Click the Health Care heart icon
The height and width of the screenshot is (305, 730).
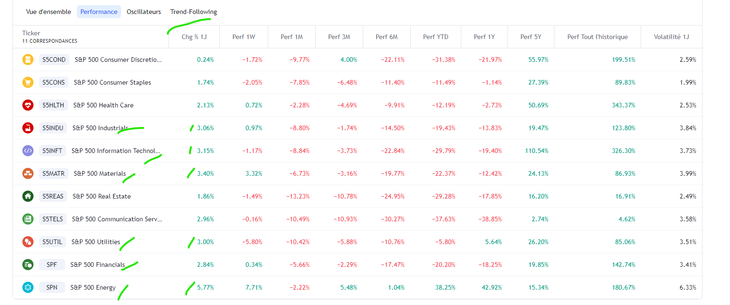tap(28, 105)
